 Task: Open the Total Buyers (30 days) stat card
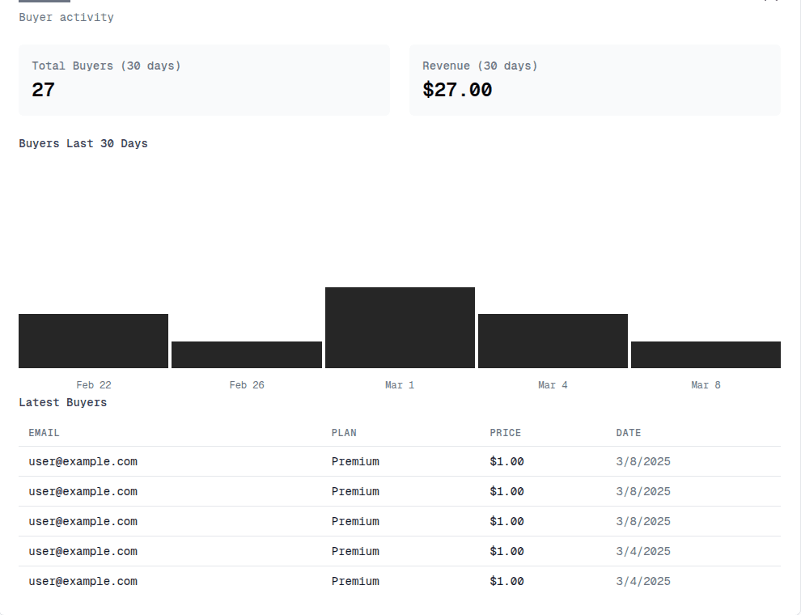coord(204,80)
